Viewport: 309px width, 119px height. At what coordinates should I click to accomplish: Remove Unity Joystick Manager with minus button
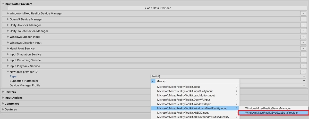coord(303,25)
